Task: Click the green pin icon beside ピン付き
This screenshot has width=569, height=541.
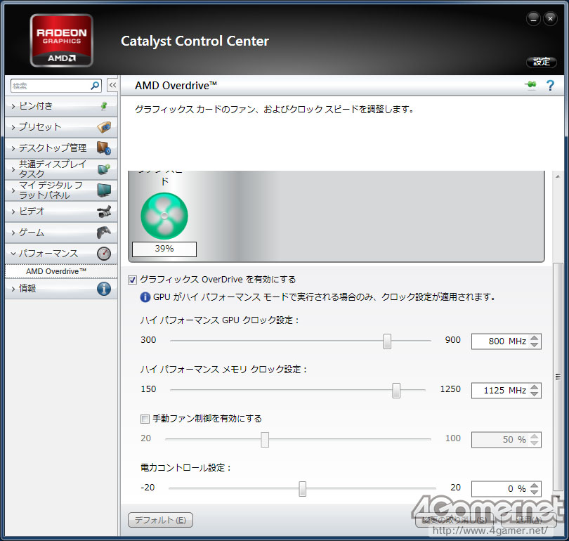Action: point(104,106)
